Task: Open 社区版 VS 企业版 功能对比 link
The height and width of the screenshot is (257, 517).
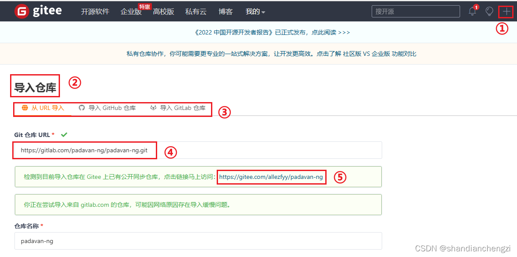Action: pyautogui.click(x=380, y=54)
